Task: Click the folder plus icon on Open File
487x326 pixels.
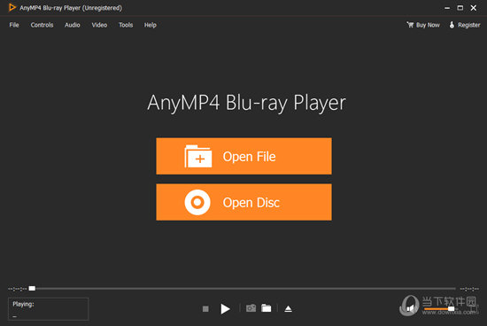Action: pyautogui.click(x=198, y=156)
